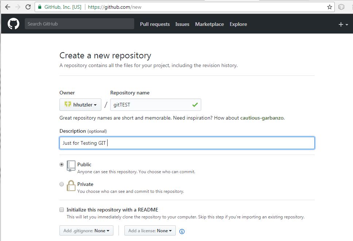Reload the page with refresh icon
Viewport: 353px width, 241px height.
28,7
